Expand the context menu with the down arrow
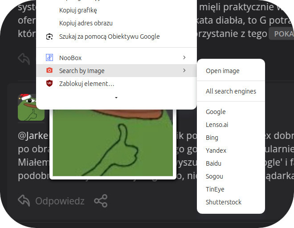 point(116,98)
